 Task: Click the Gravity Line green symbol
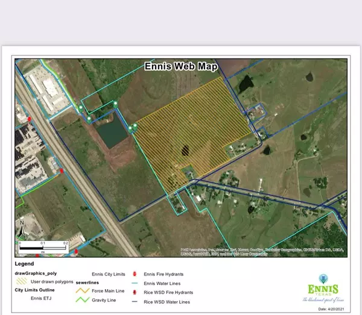pos(83,300)
